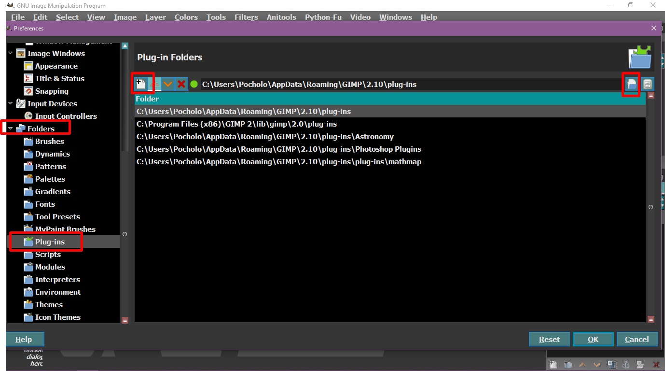The height and width of the screenshot is (371, 665).
Task: Open the File menu
Action: (18, 17)
